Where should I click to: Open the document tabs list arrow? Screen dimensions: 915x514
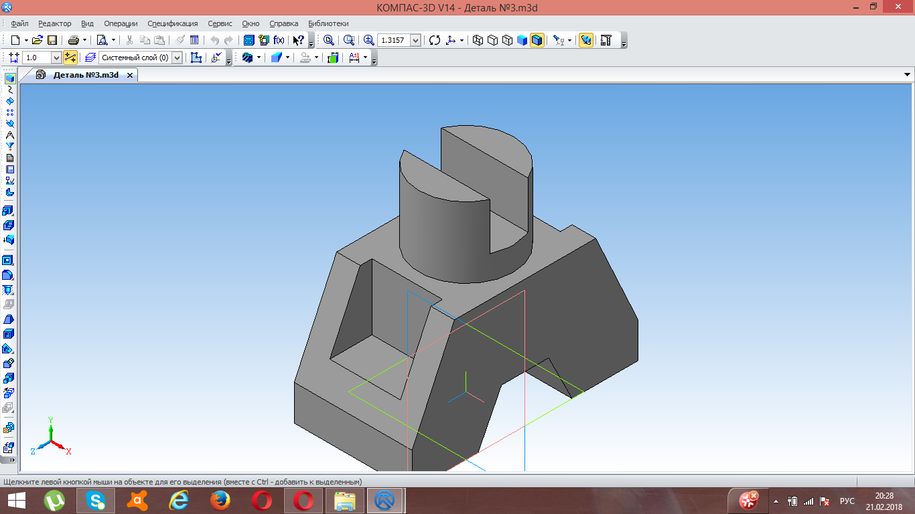point(908,75)
